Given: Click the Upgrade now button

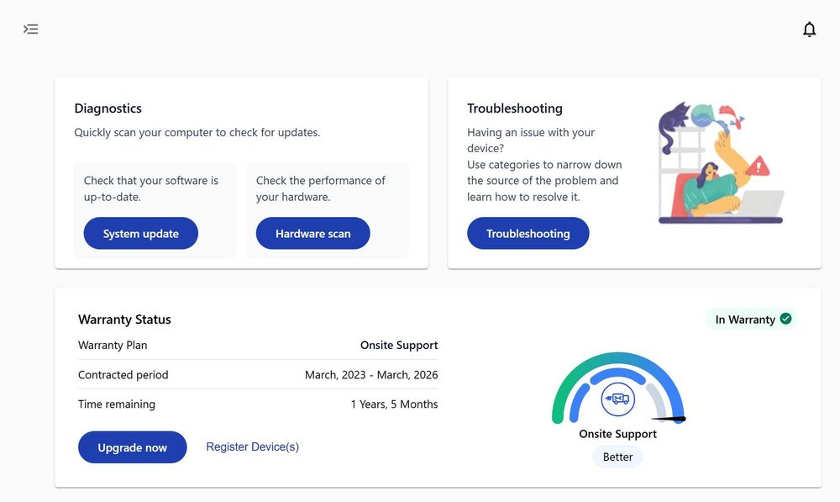Looking at the screenshot, I should point(132,447).
